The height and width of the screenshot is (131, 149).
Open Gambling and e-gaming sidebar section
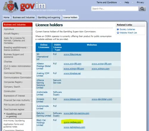tap(18, 115)
